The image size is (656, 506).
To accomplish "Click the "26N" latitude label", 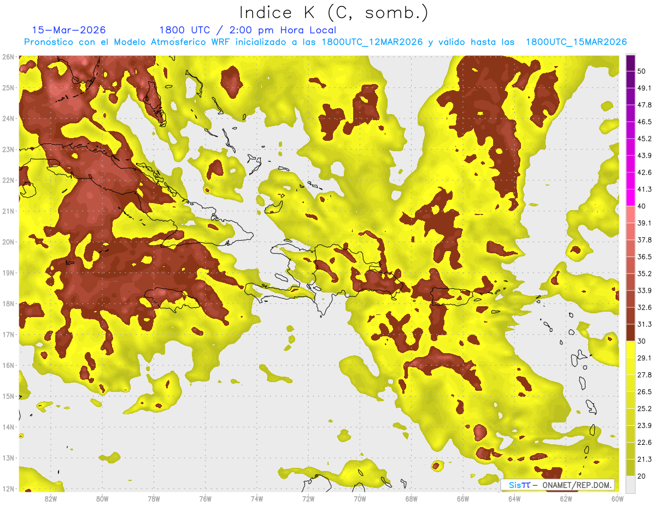I will click(8, 57).
